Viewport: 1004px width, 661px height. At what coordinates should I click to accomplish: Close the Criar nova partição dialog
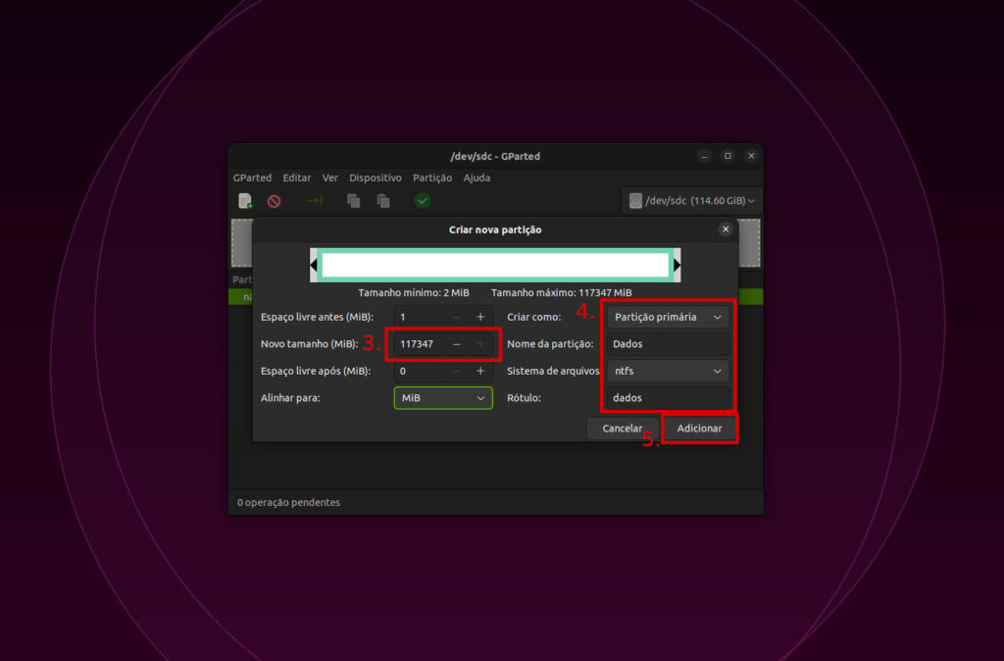click(x=726, y=229)
